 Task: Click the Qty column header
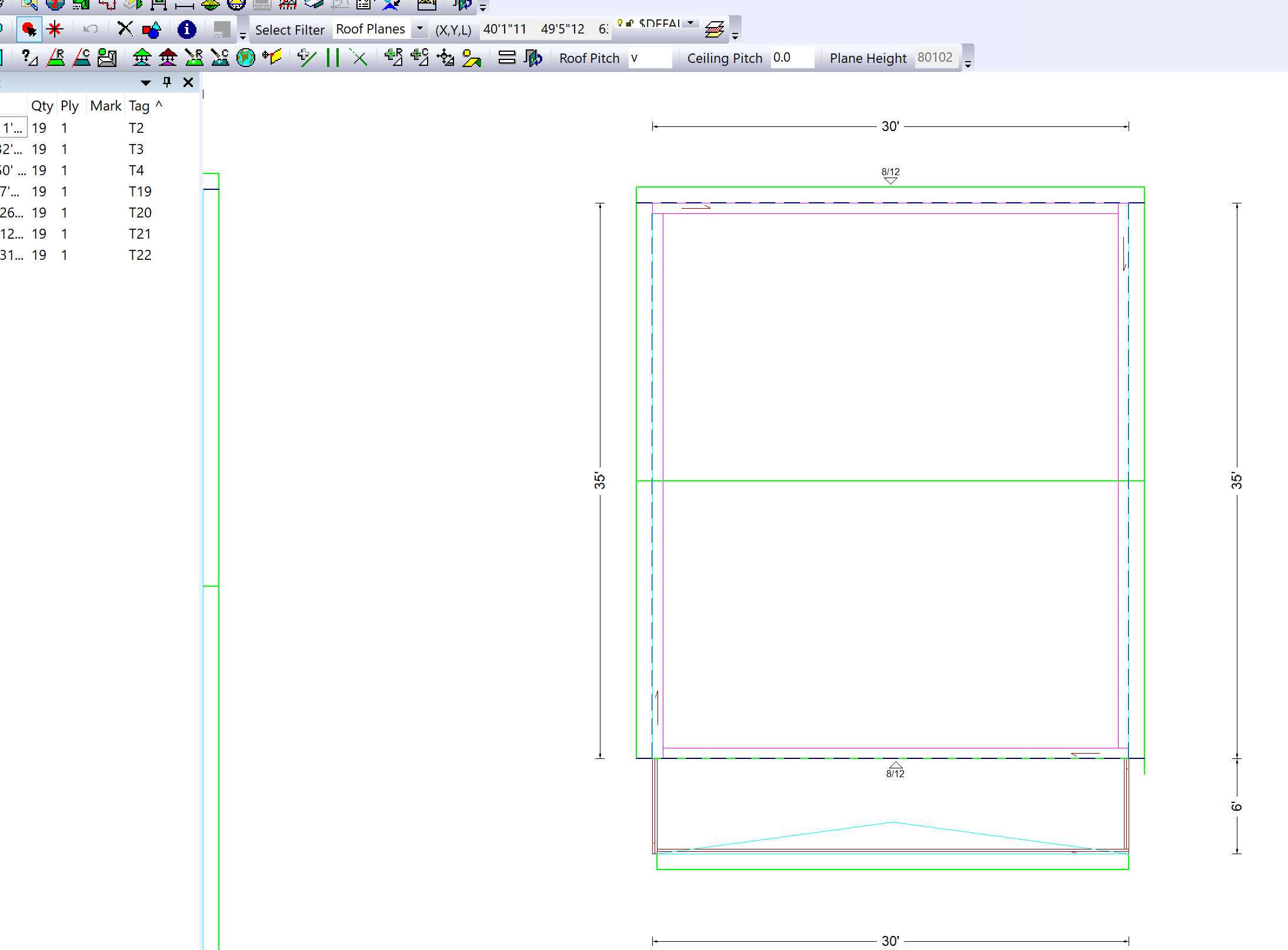point(42,106)
